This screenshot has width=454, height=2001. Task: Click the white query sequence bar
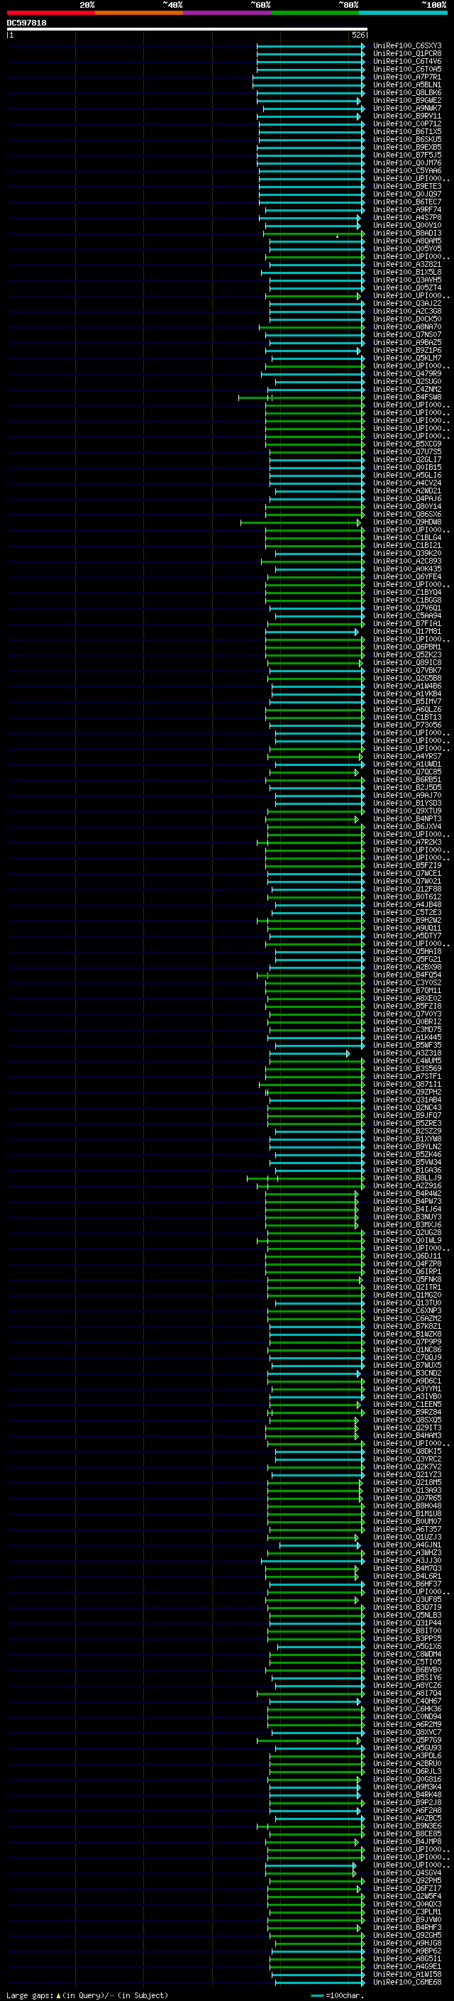click(187, 30)
